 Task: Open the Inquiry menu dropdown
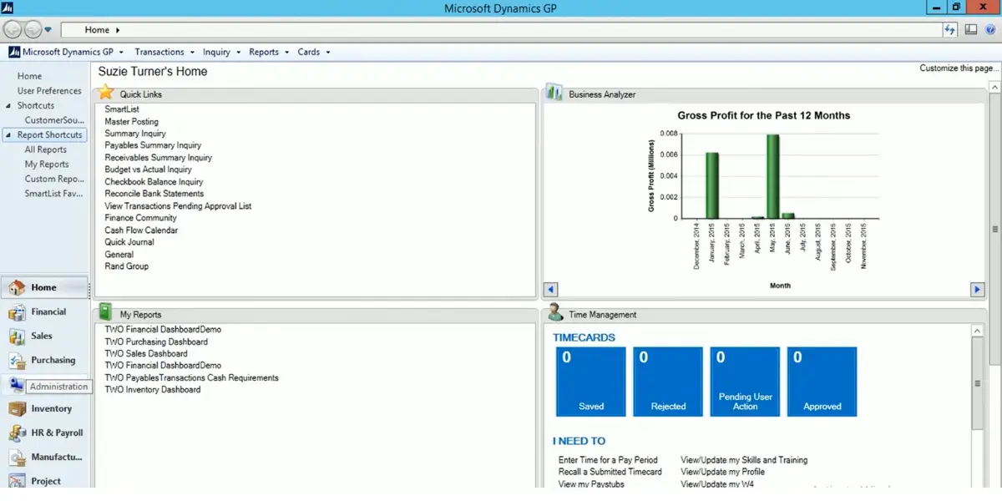221,52
